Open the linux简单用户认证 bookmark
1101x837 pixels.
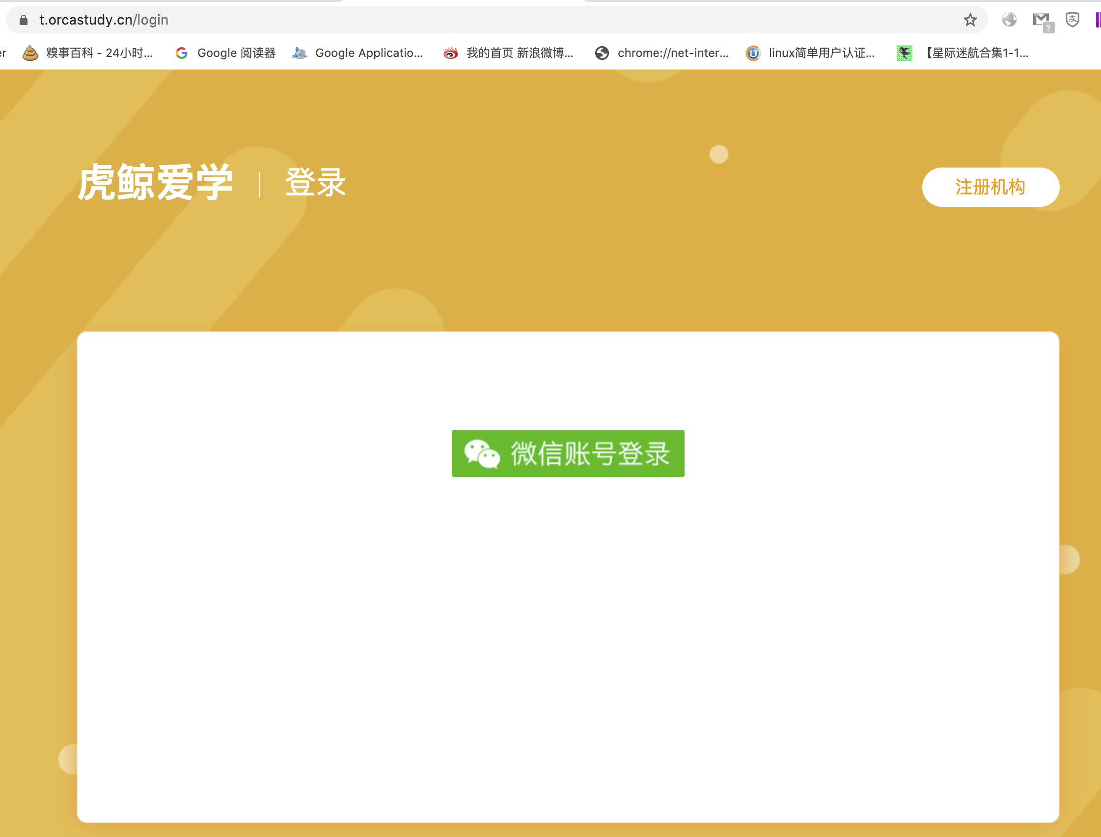point(810,53)
